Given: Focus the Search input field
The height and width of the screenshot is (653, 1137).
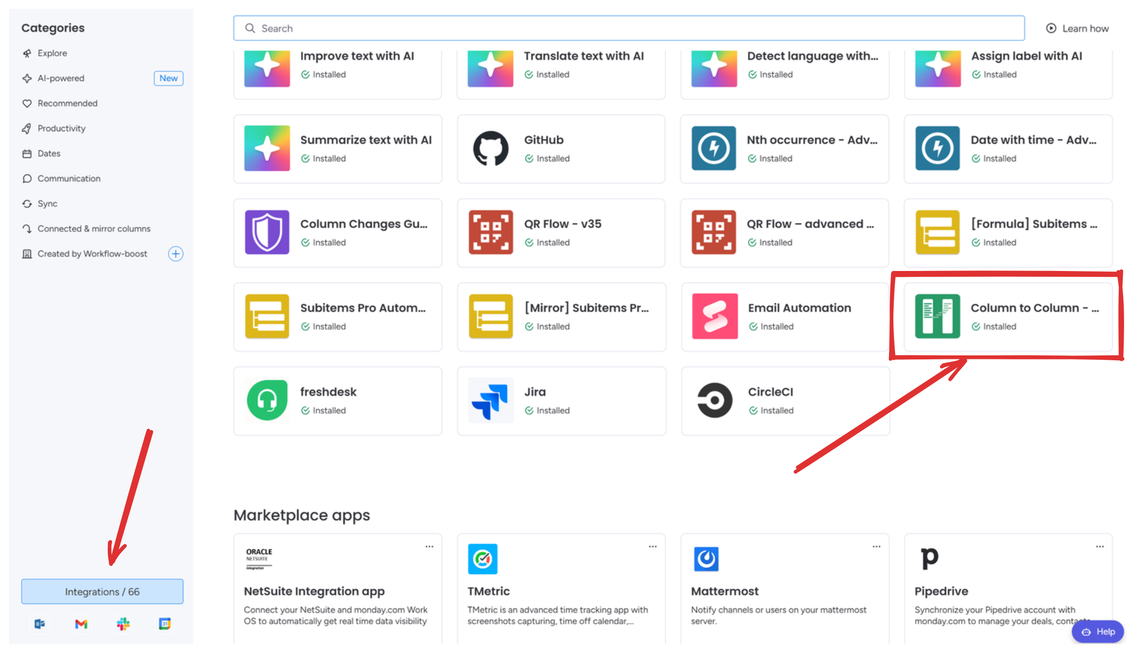Looking at the screenshot, I should [x=628, y=29].
